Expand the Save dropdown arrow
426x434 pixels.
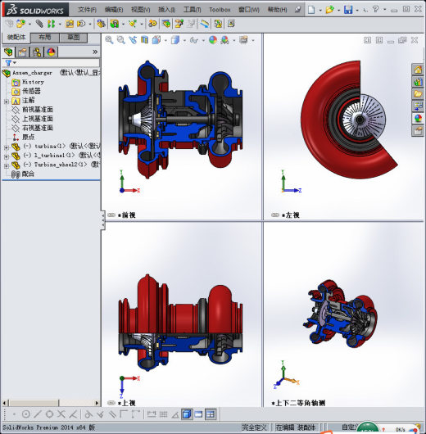pos(357,11)
